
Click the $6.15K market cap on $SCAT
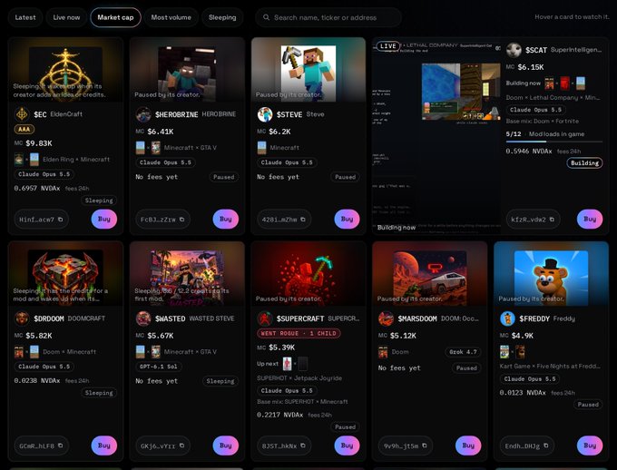click(531, 67)
